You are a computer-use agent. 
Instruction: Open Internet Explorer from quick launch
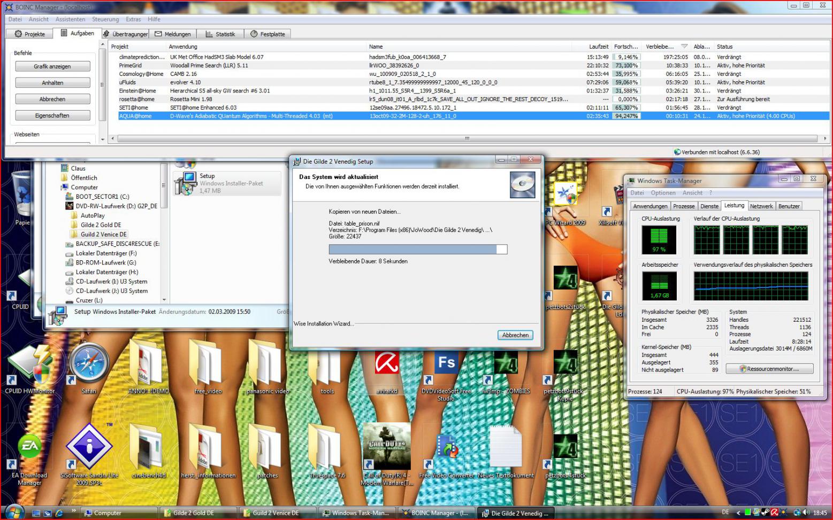pos(59,513)
